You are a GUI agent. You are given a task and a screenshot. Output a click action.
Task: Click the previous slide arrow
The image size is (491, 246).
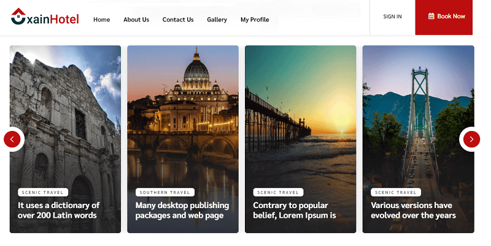coord(12,140)
